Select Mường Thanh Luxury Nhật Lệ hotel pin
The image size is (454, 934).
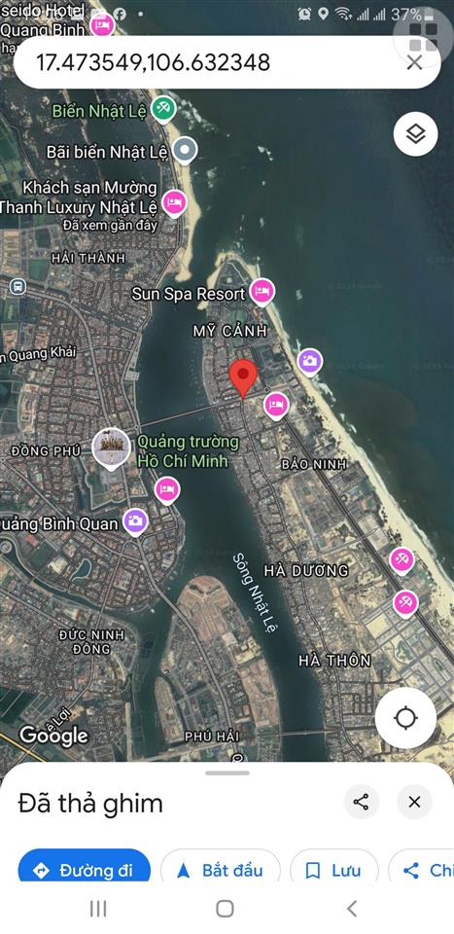pyautogui.click(x=174, y=203)
